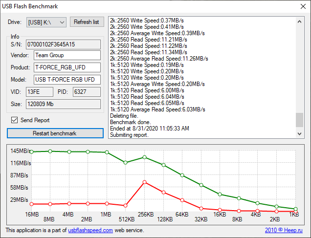Image resolution: width=311 pixels, height=238 pixels.
Task: Click the Vendor field showing Team Group
Action: coord(67,55)
